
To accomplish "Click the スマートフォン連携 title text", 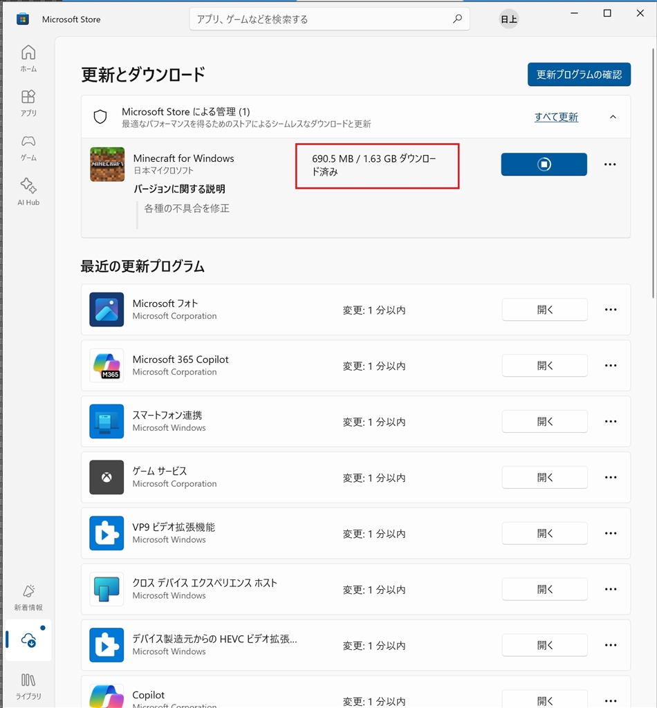I will click(x=167, y=415).
